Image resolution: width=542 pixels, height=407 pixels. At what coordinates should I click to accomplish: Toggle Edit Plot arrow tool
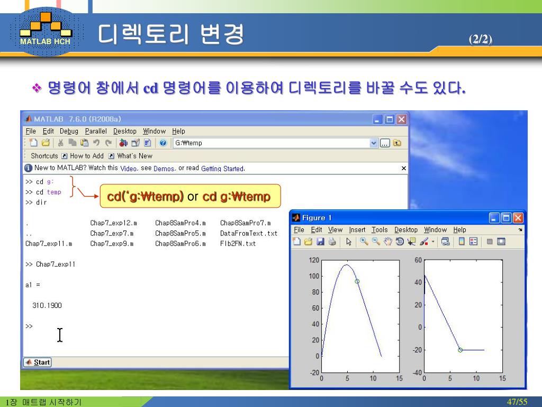pos(349,242)
